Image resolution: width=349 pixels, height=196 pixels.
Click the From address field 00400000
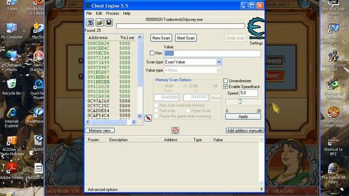(x=166, y=97)
